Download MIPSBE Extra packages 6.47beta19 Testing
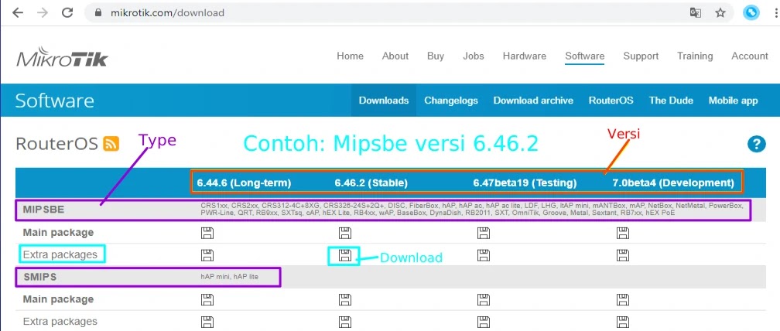 coord(483,255)
